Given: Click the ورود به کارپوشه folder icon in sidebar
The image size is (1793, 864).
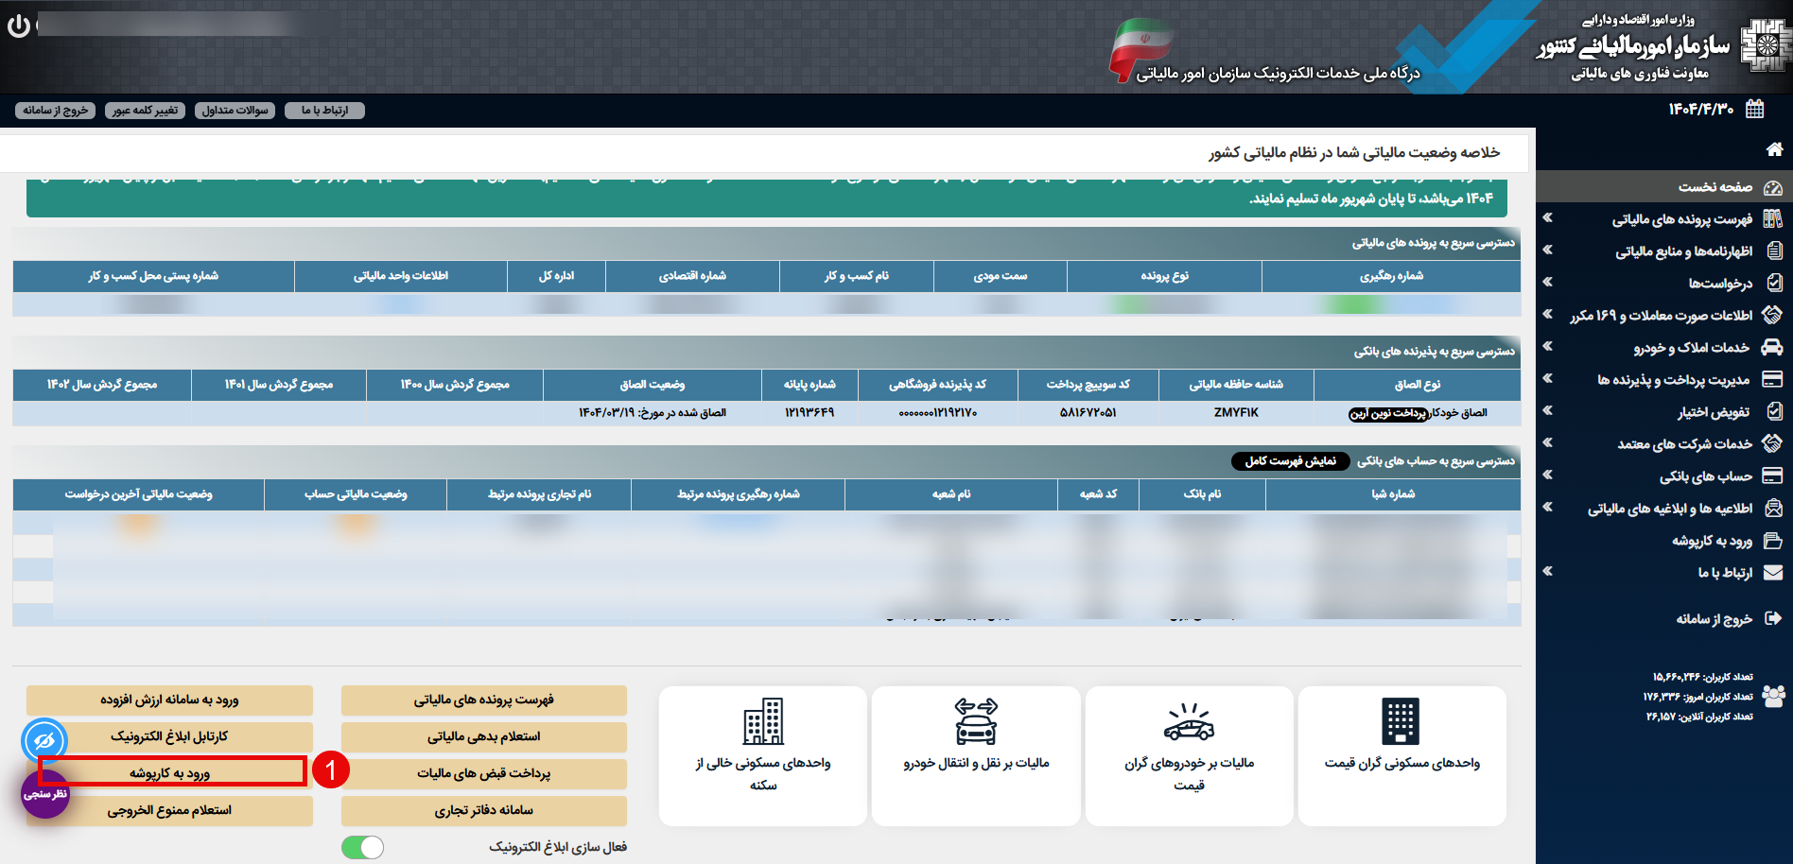Looking at the screenshot, I should (1773, 541).
